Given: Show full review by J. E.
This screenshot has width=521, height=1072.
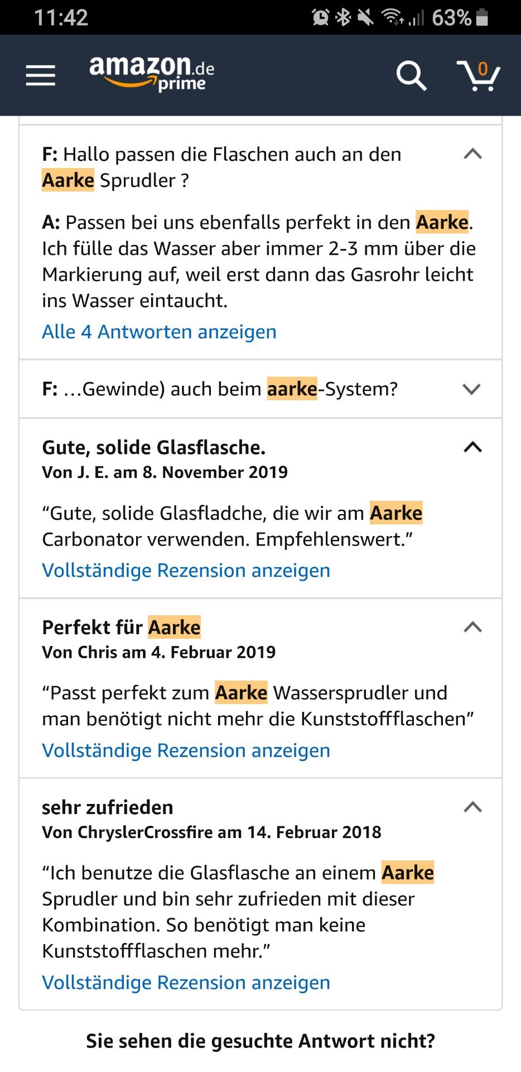Looking at the screenshot, I should (186, 571).
